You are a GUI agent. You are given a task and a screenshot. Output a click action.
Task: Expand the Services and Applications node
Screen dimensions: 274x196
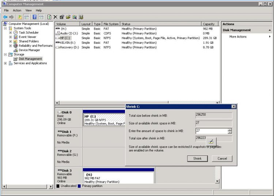[5, 63]
